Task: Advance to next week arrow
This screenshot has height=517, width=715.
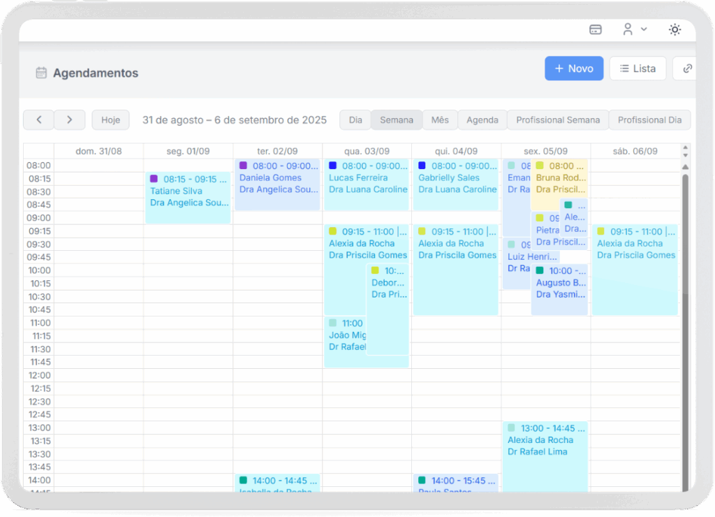Action: [x=70, y=119]
